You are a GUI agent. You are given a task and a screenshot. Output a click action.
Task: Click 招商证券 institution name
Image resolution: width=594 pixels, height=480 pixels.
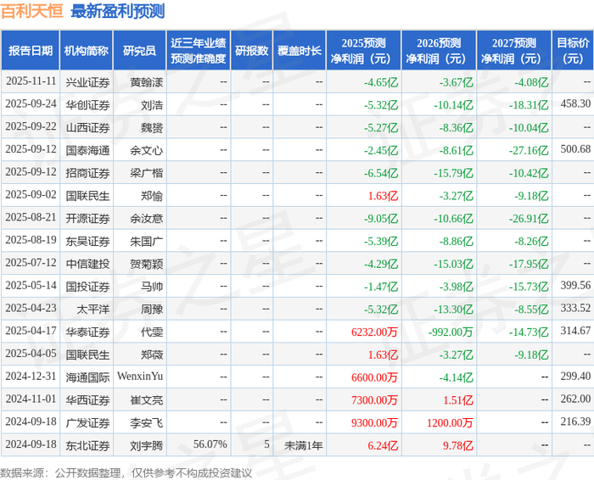click(x=87, y=173)
